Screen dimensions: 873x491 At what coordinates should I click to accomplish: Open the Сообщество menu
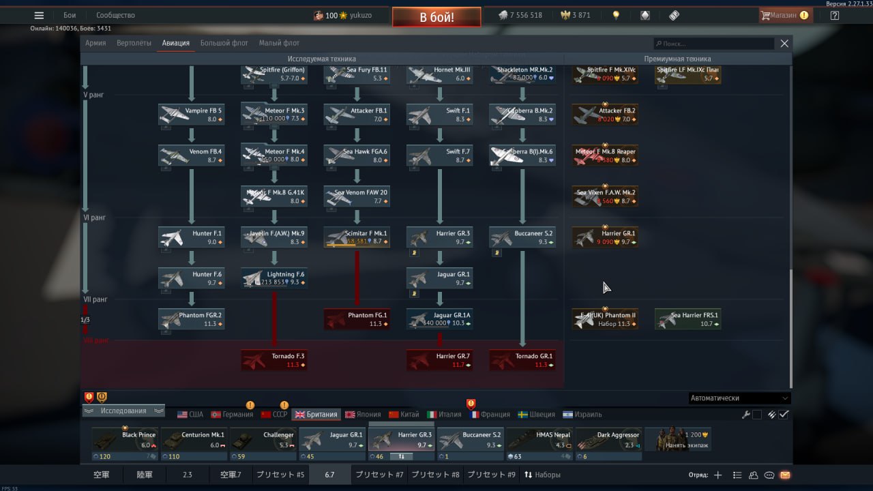click(x=115, y=15)
